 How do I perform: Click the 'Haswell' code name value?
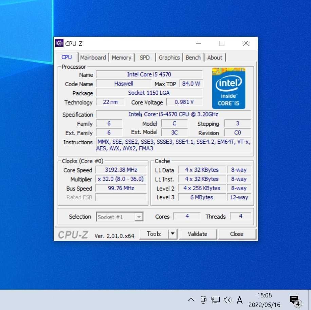(x=123, y=84)
